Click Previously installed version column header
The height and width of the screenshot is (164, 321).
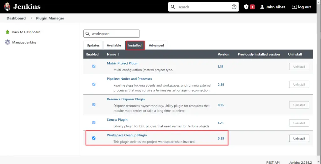tap(259, 54)
